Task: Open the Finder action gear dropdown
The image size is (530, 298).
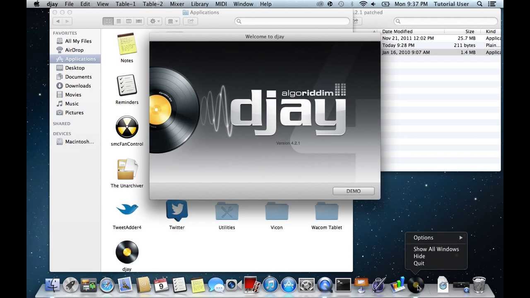Action: tap(154, 21)
